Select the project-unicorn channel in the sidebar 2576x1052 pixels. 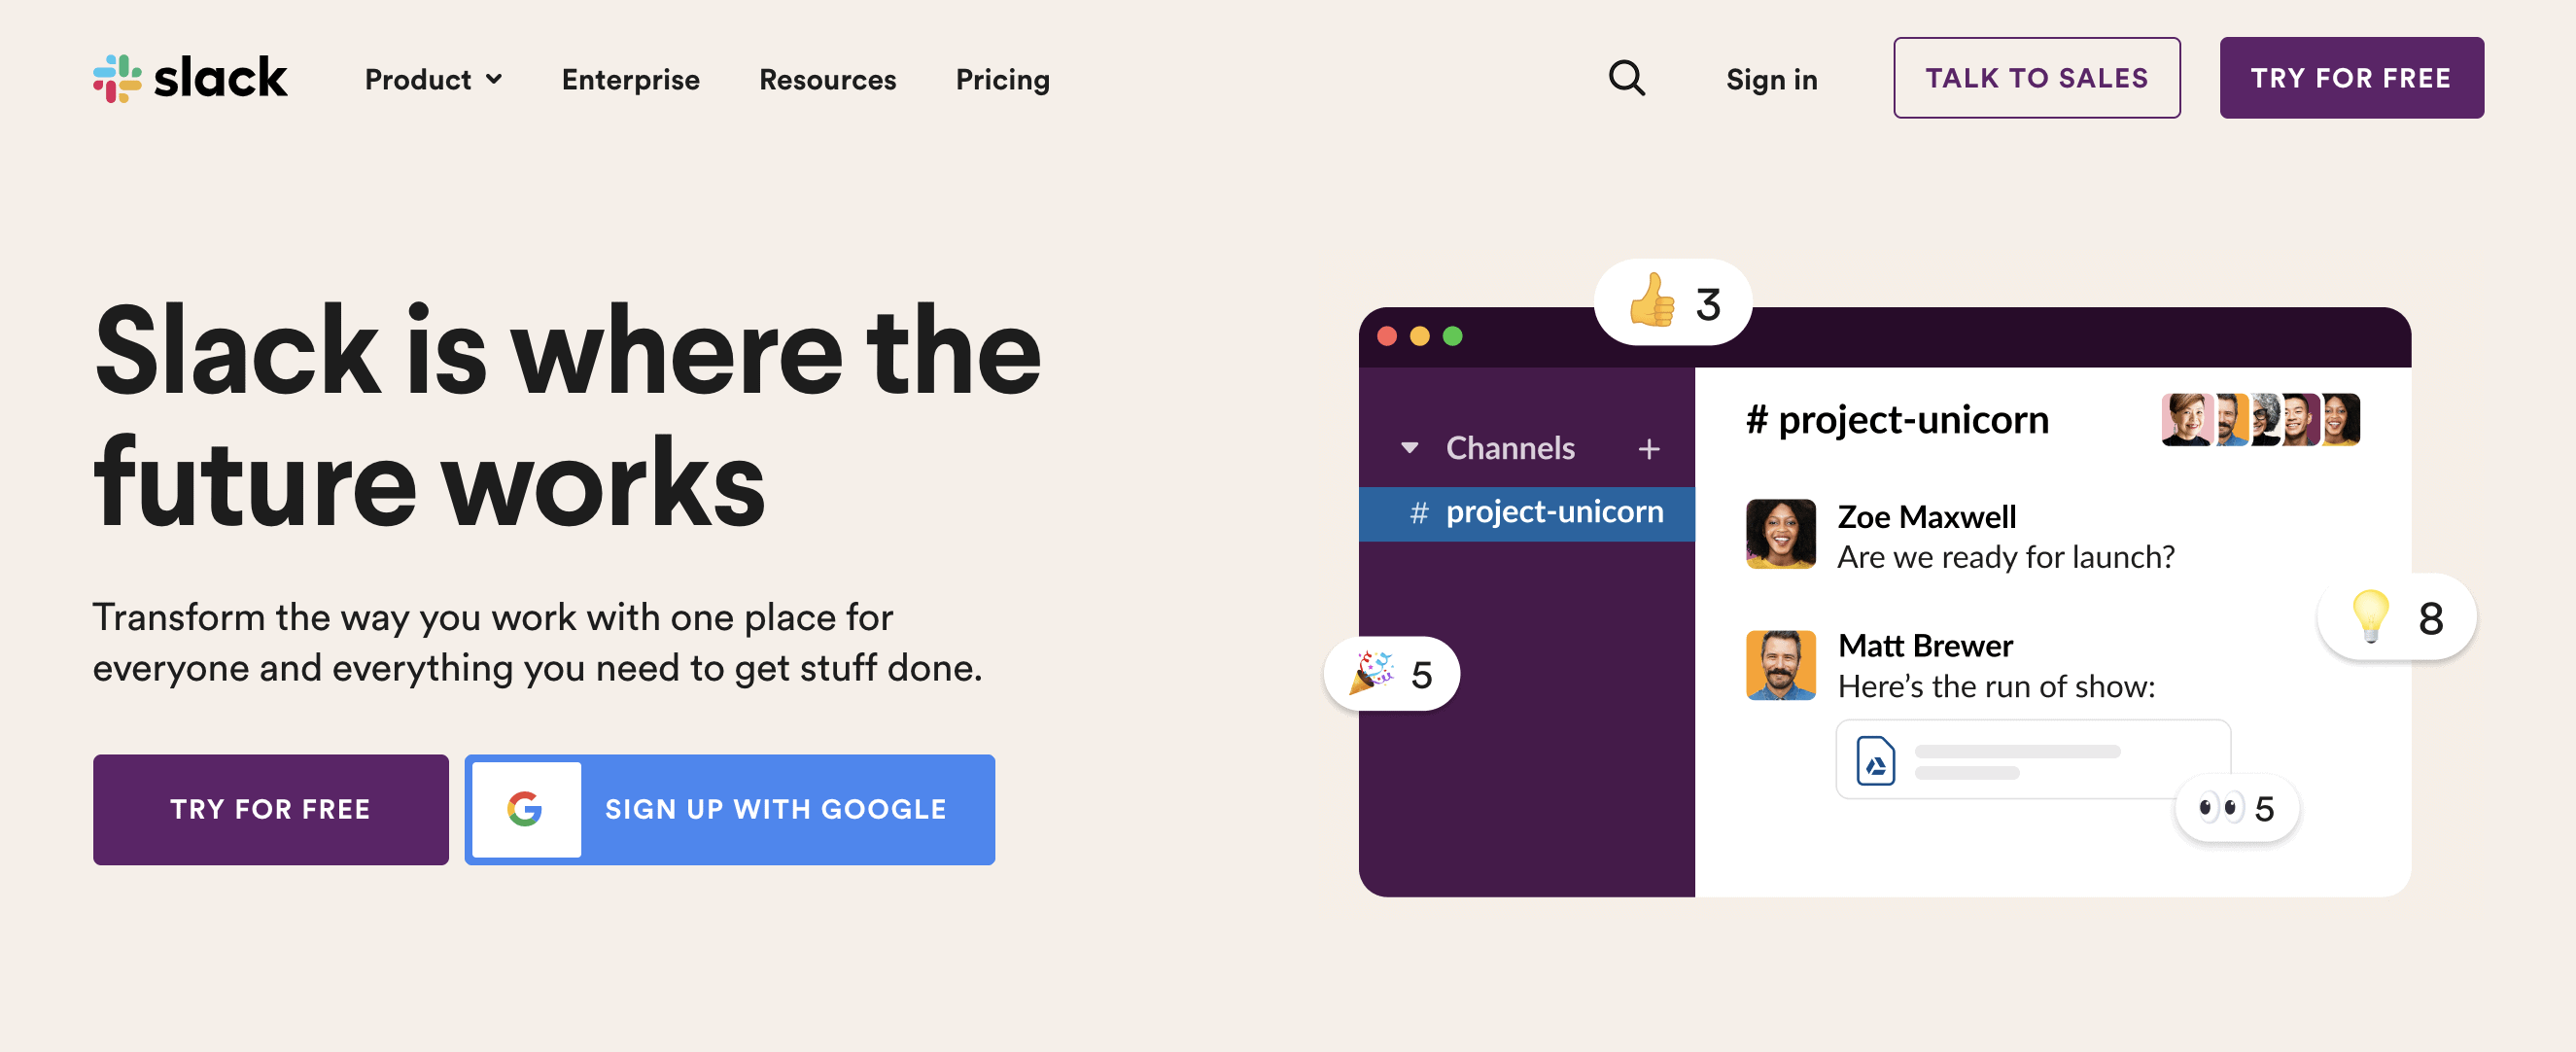pyautogui.click(x=1527, y=513)
